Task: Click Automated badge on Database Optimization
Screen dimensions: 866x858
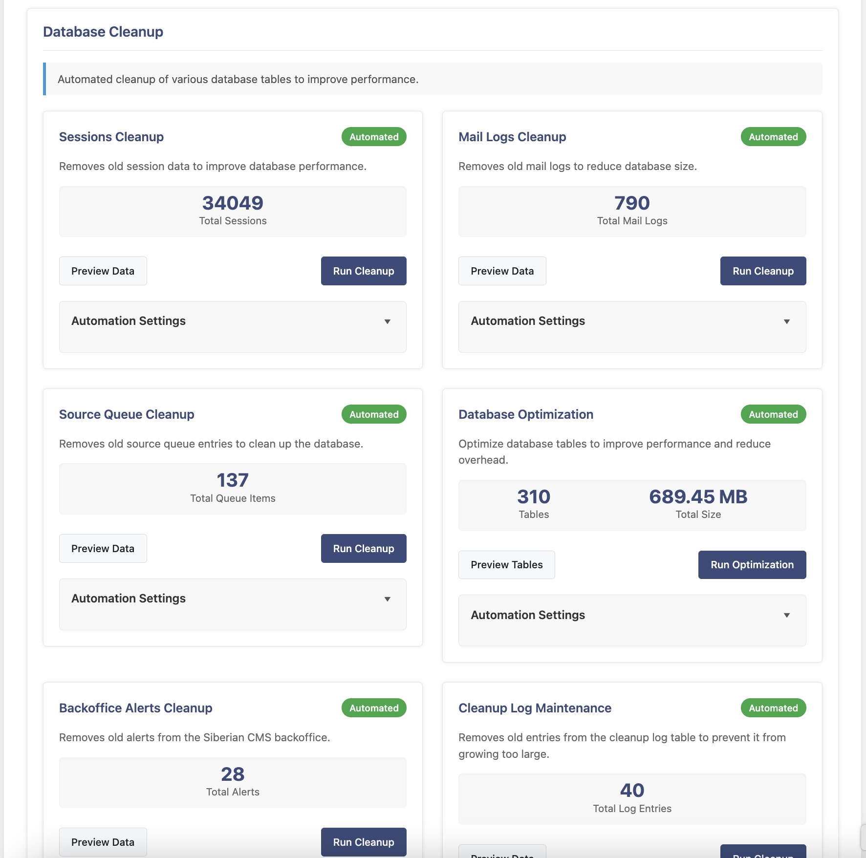Action: pyautogui.click(x=773, y=414)
